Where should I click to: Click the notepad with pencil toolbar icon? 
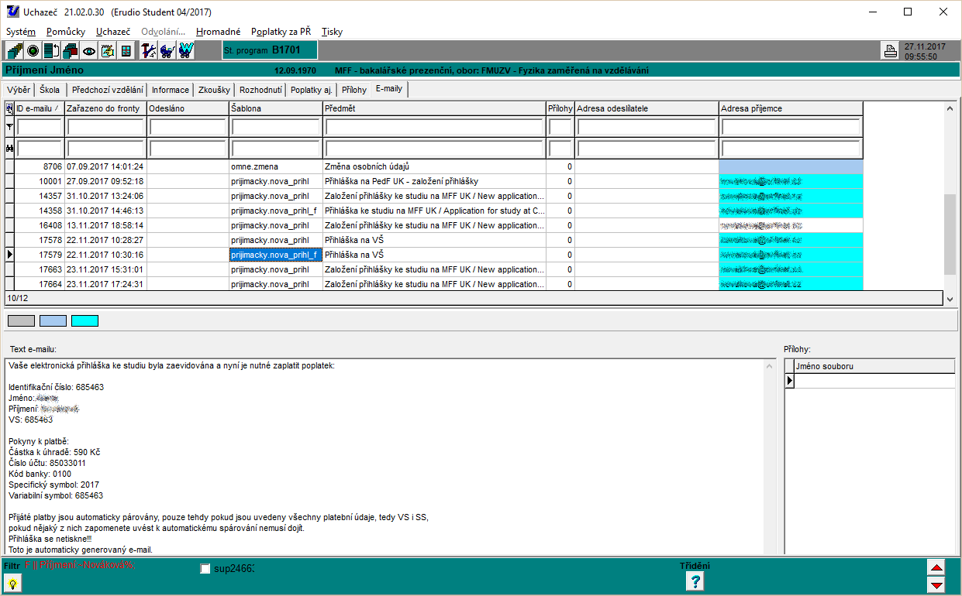(x=108, y=51)
